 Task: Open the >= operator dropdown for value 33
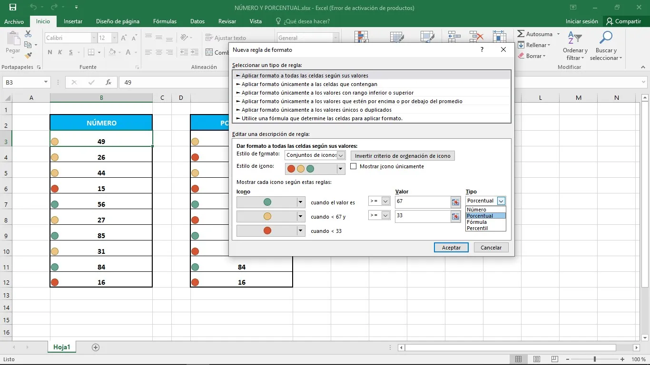pyautogui.click(x=385, y=215)
